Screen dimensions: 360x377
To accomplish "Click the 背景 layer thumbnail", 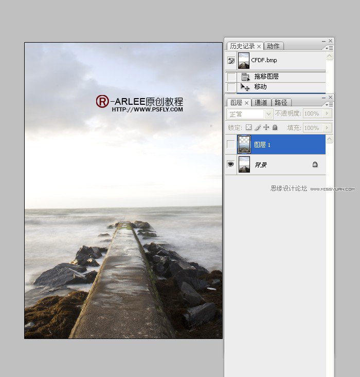I will (x=244, y=164).
